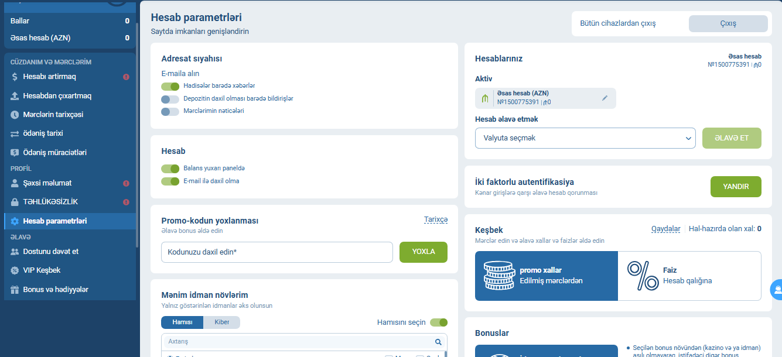Open Şəxsi məlumat in sidebar
Viewport: 782px width, 357px height.
[x=47, y=183]
